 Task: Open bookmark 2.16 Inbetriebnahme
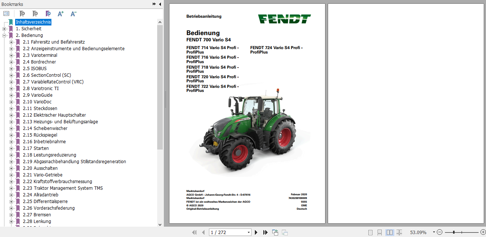(44, 142)
